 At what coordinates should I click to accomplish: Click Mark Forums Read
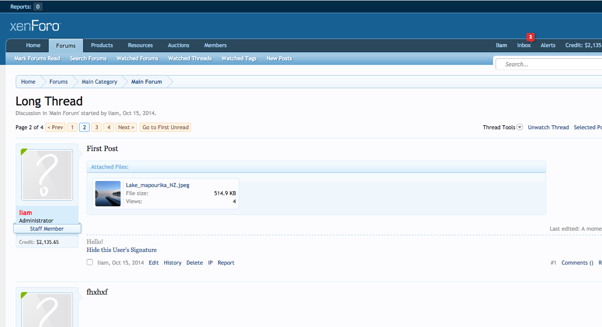(x=36, y=58)
